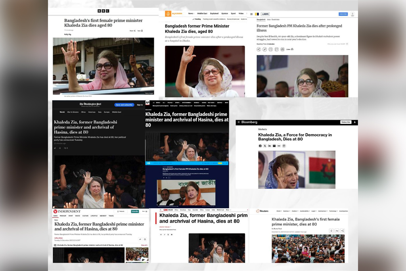Share Bloomberg article via Facebook icon
Screen dimensions: 406x271
(260, 146)
